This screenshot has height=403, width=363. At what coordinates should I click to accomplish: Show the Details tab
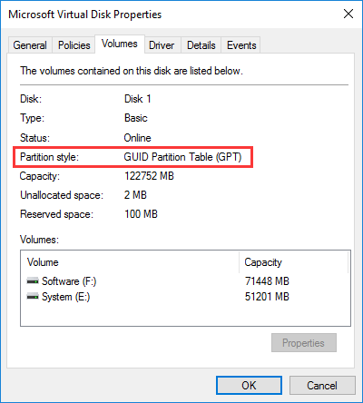point(201,45)
